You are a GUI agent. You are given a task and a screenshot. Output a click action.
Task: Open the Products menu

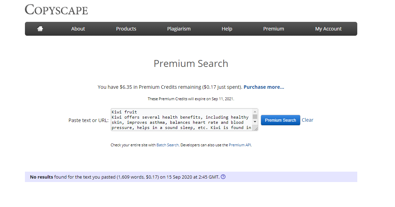point(126,29)
